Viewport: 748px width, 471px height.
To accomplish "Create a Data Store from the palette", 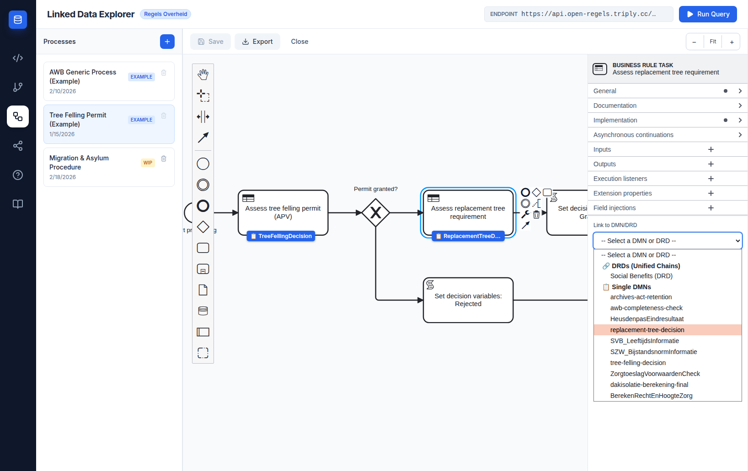I will (203, 311).
